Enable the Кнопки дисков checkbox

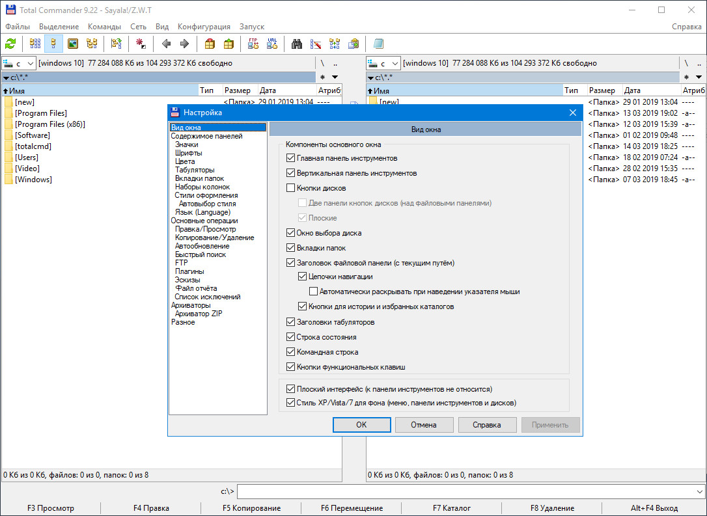291,188
